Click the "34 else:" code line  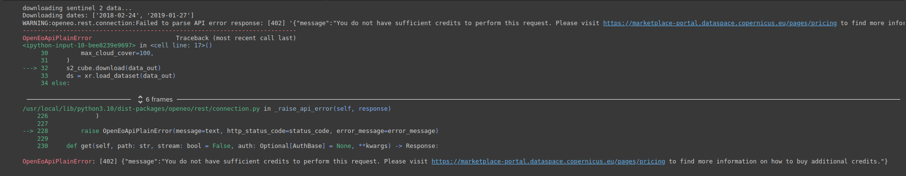coord(55,83)
